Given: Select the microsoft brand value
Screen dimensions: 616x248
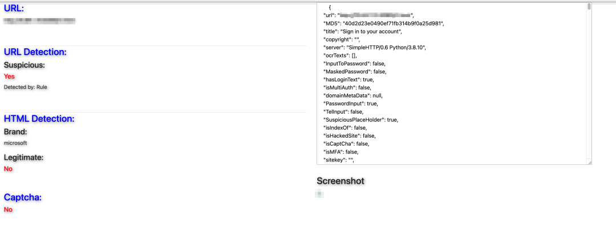Looking at the screenshot, I should (x=15, y=143).
